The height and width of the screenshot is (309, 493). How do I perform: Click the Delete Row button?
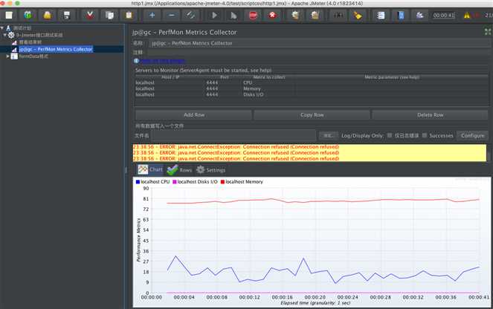pos(430,115)
